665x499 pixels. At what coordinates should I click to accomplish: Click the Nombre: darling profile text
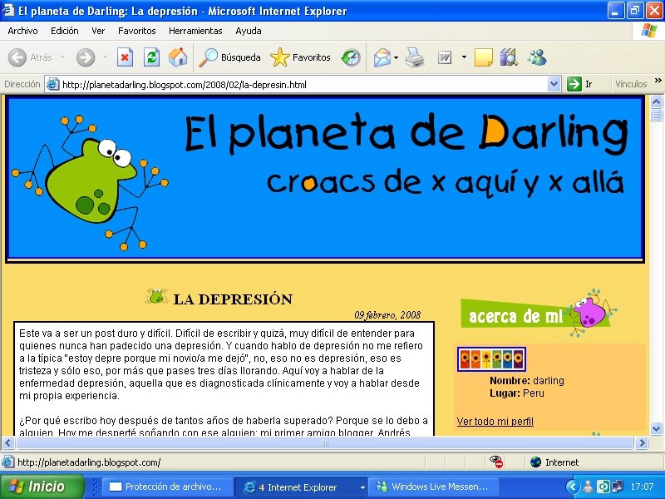[527, 381]
